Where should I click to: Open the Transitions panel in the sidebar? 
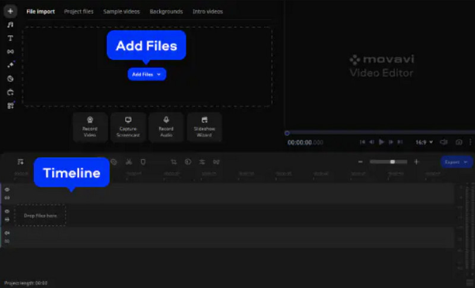10,52
